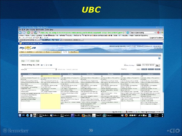Open the Edit menu
This screenshot has width=182, height=136.
click(24, 30)
